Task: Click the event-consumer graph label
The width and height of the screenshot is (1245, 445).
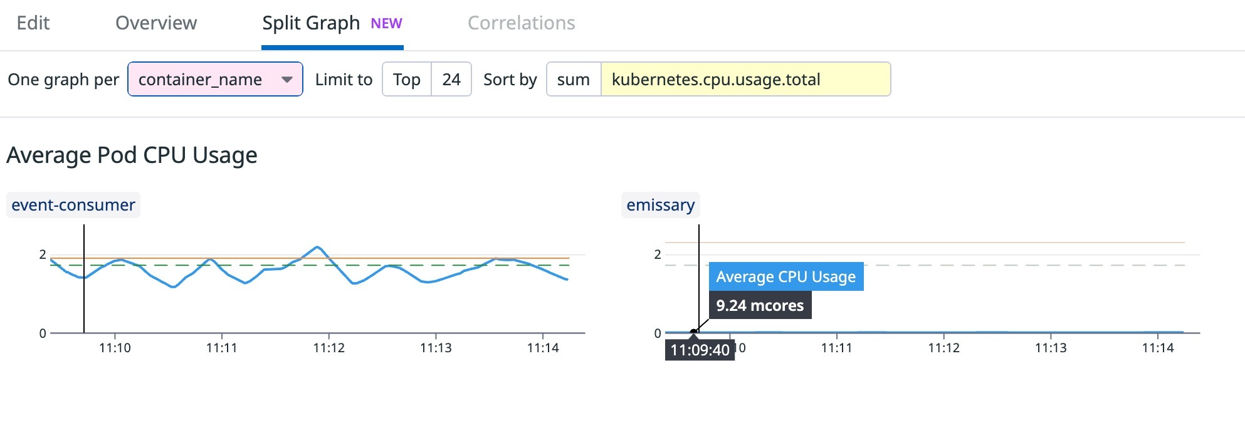Action: 72,204
